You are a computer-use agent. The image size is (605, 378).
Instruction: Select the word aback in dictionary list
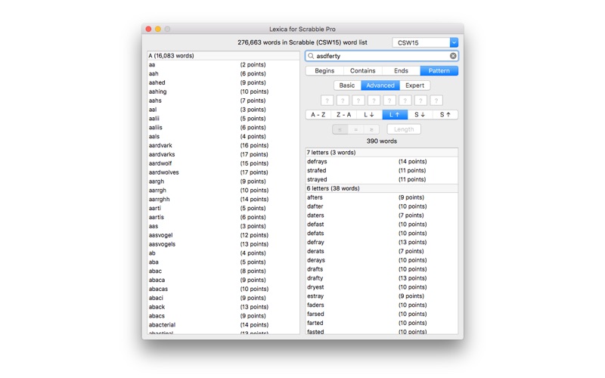(x=223, y=307)
